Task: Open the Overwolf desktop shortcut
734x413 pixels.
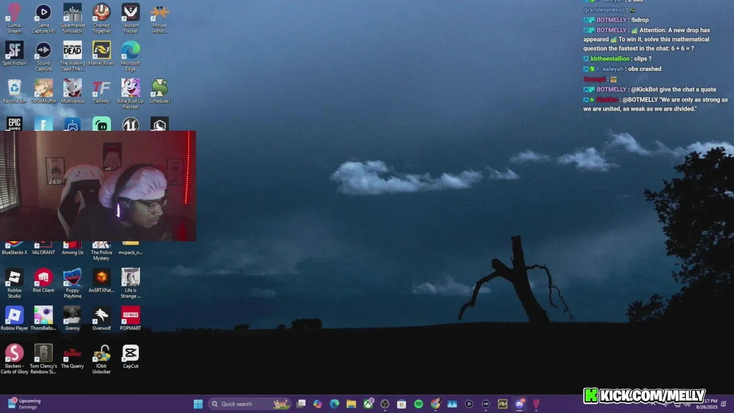Action: coord(101,318)
